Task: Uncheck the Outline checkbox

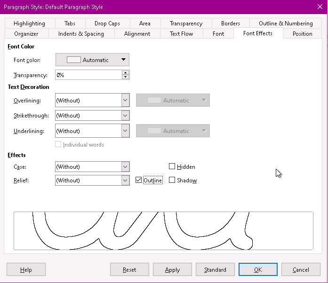Action: 139,180
